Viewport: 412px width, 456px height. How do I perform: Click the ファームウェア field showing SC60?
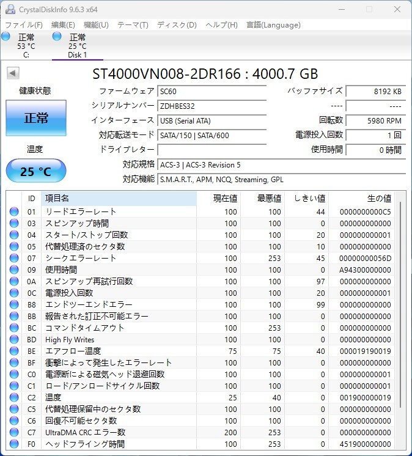212,92
